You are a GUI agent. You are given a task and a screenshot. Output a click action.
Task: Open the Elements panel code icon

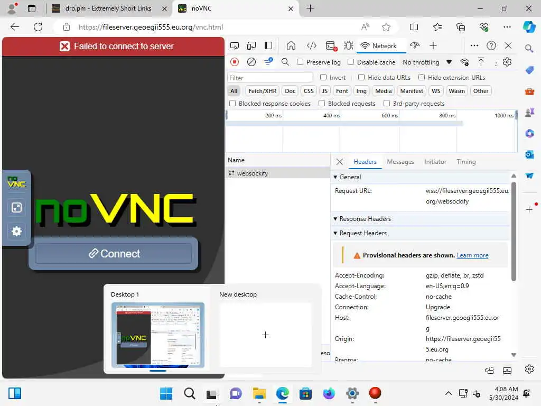pos(312,45)
